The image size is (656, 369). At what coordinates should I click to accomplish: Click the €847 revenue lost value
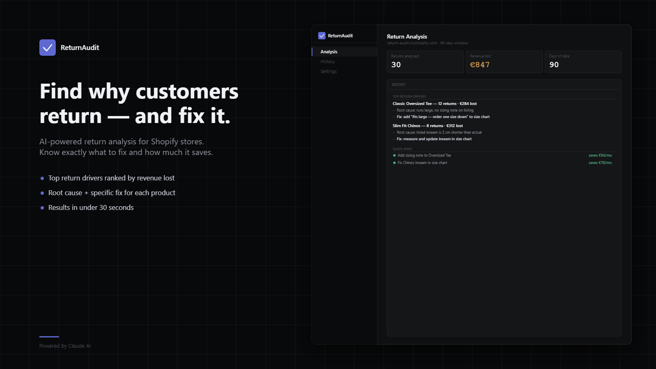click(x=480, y=65)
